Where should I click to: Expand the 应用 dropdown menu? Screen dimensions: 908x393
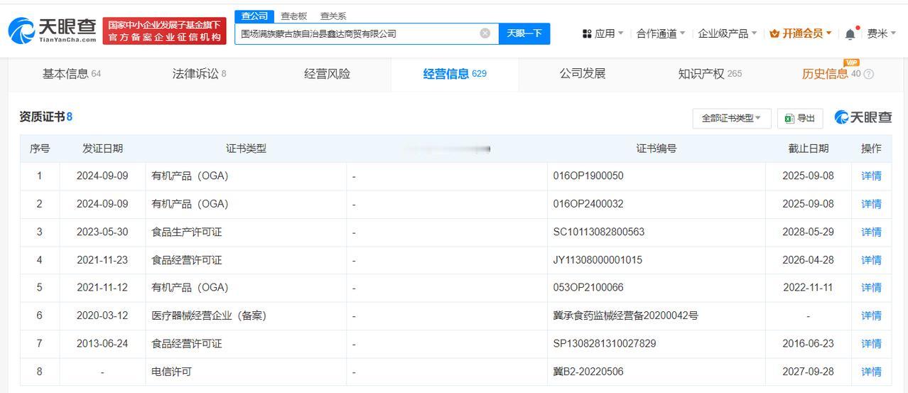(602, 33)
